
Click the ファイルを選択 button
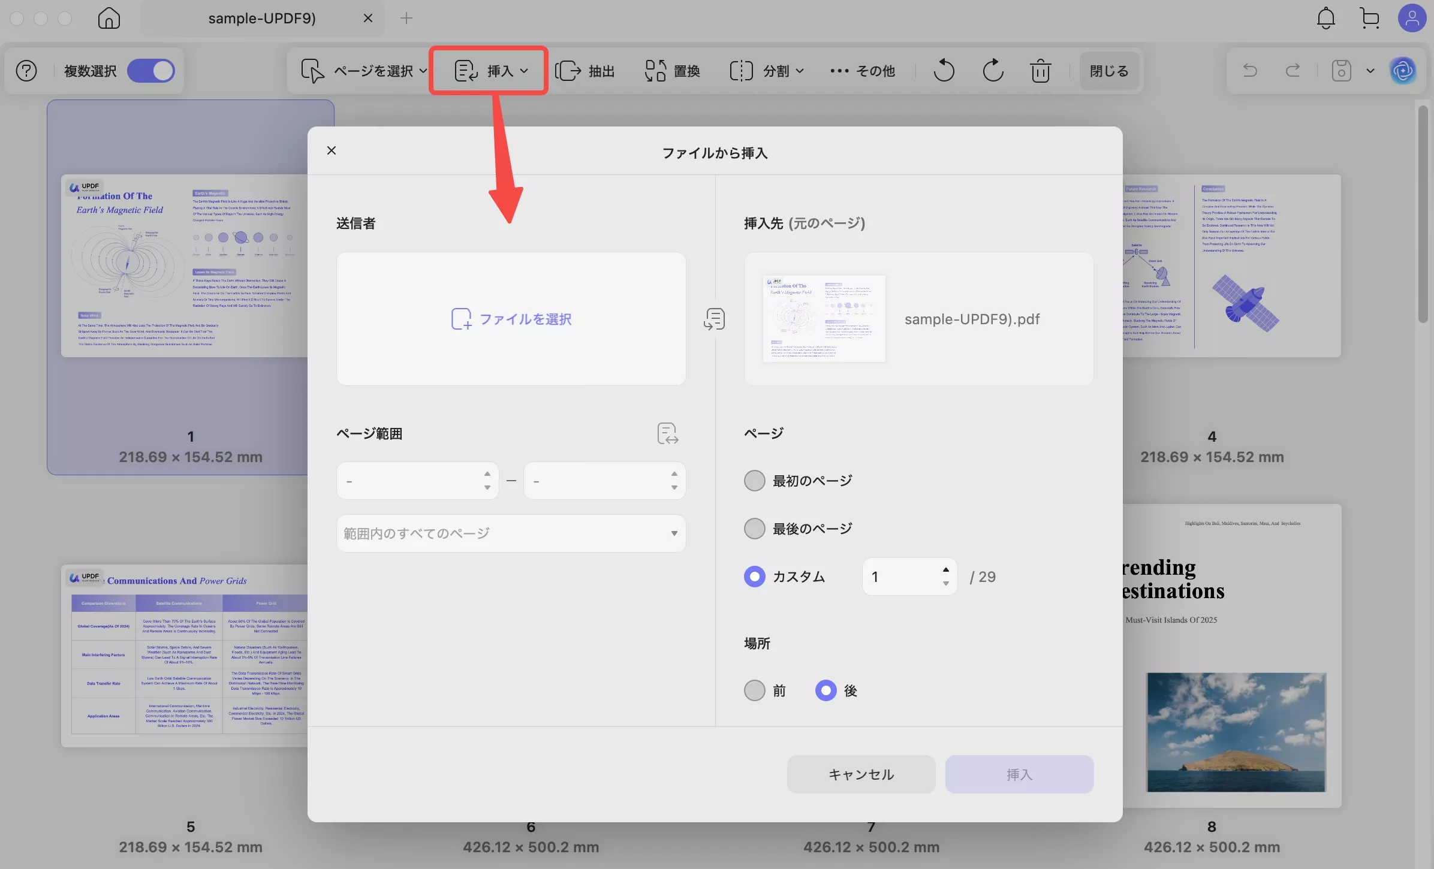coord(510,318)
